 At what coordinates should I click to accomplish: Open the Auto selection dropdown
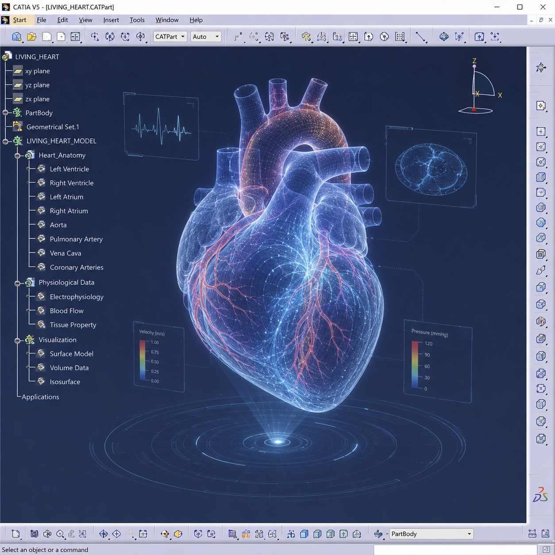[206, 37]
